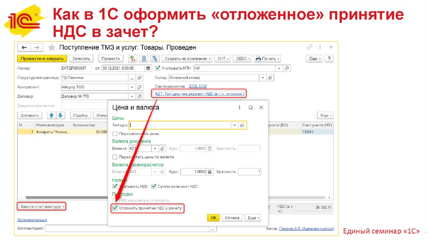429x240 pixels.
Task: Move the row up with blue arrow
Action: tap(52, 115)
